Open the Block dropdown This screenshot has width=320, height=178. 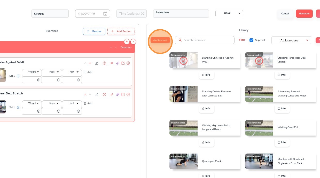(x=229, y=13)
